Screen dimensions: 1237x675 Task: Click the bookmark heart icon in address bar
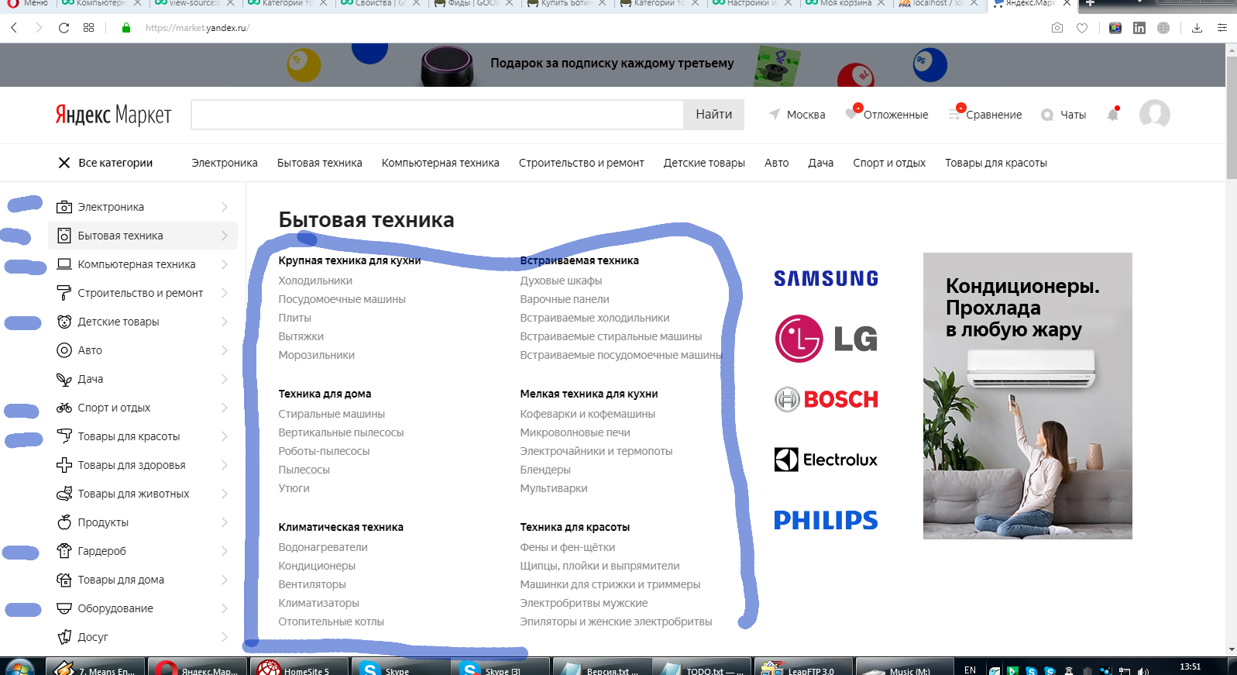tap(1082, 28)
